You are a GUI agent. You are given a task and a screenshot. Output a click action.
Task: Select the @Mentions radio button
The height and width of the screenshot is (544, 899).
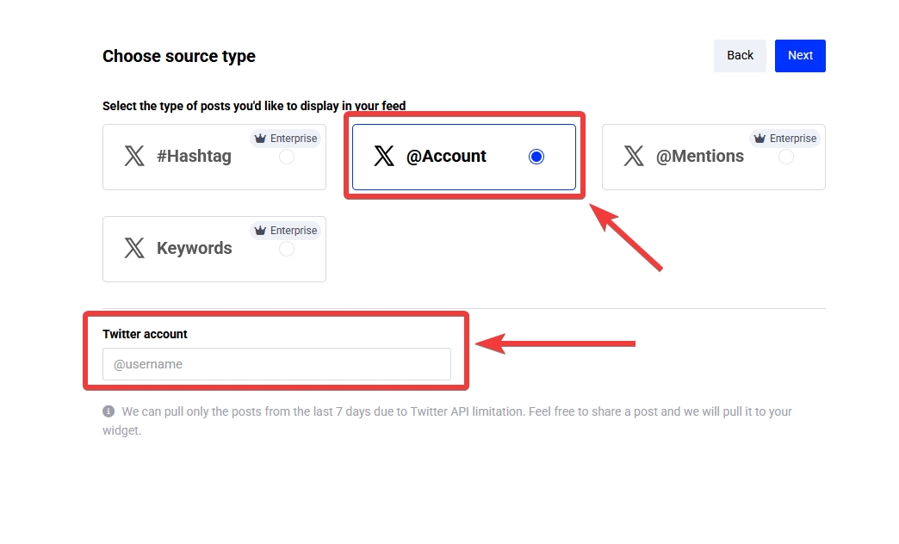785,158
